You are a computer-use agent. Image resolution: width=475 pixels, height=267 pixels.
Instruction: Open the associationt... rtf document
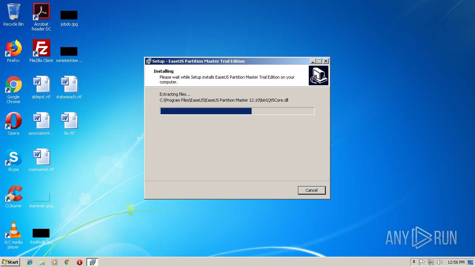[x=41, y=124]
